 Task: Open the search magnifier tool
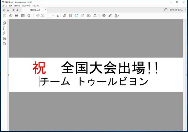pyautogui.click(x=29, y=16)
